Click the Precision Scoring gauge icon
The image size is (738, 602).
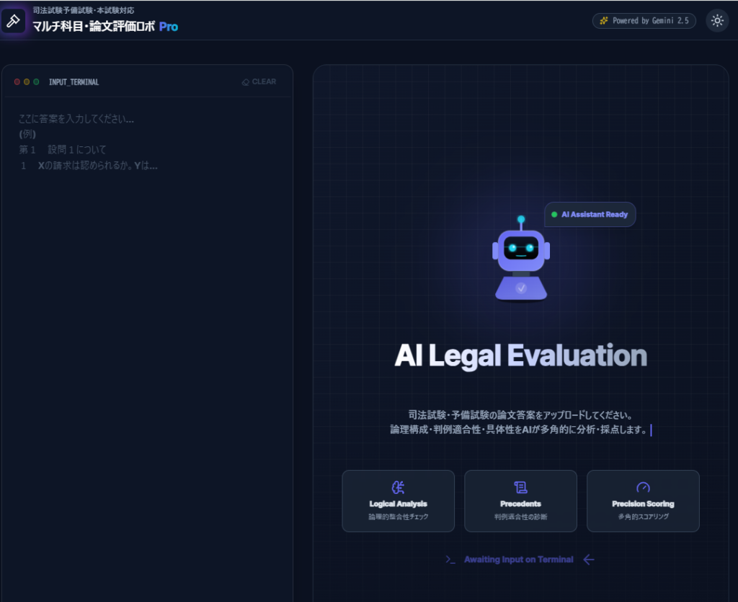click(643, 487)
